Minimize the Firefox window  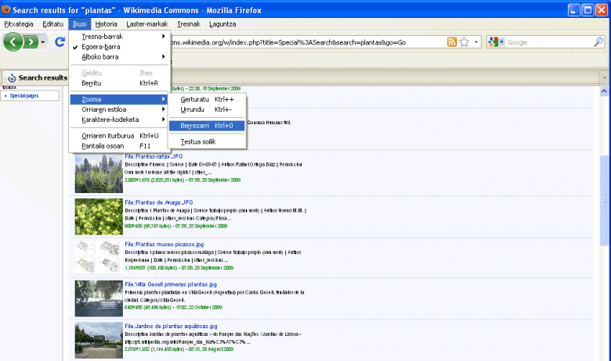click(x=574, y=10)
